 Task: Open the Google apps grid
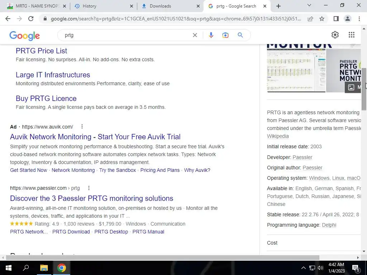coord(351,35)
